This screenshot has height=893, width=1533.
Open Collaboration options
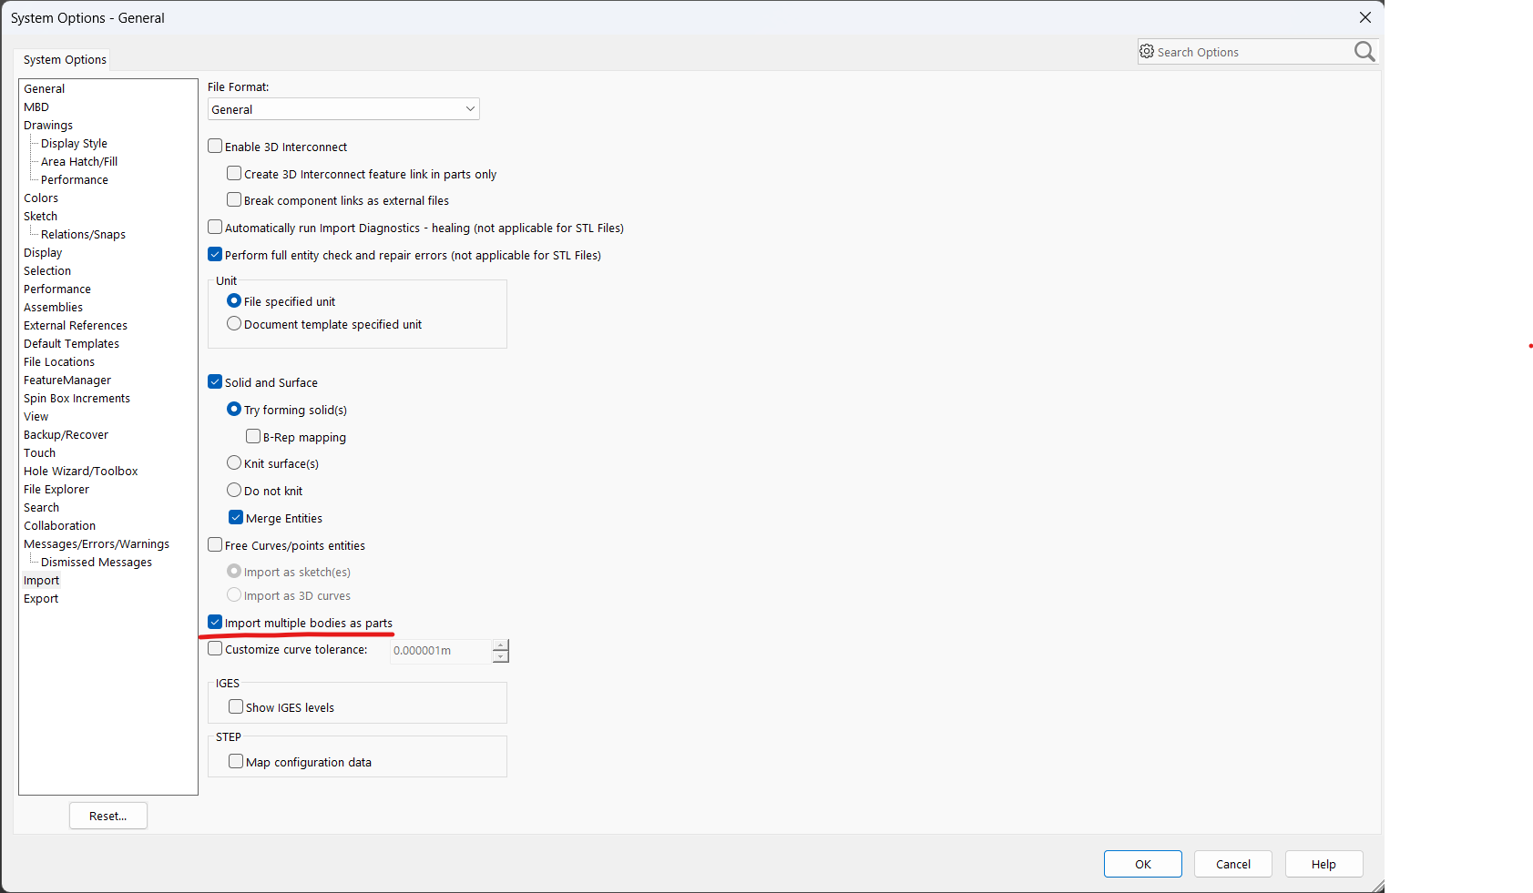pyautogui.click(x=59, y=526)
